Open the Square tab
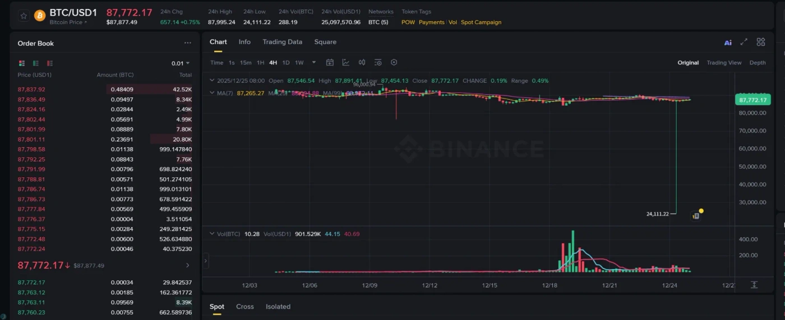 325,42
